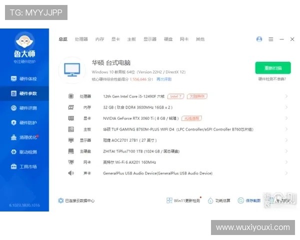The image size is (300, 240).
Task: Go to the 硬件防护 sidebar section
Action: click(x=24, y=122)
